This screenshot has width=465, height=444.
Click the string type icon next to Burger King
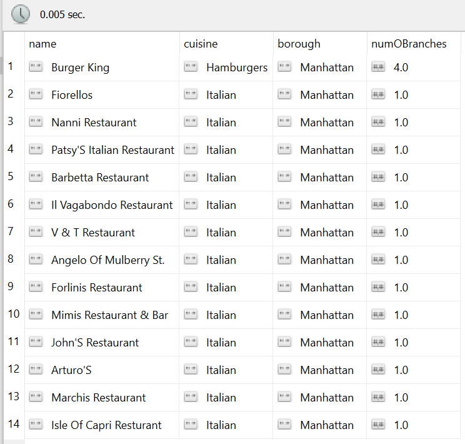tap(36, 67)
